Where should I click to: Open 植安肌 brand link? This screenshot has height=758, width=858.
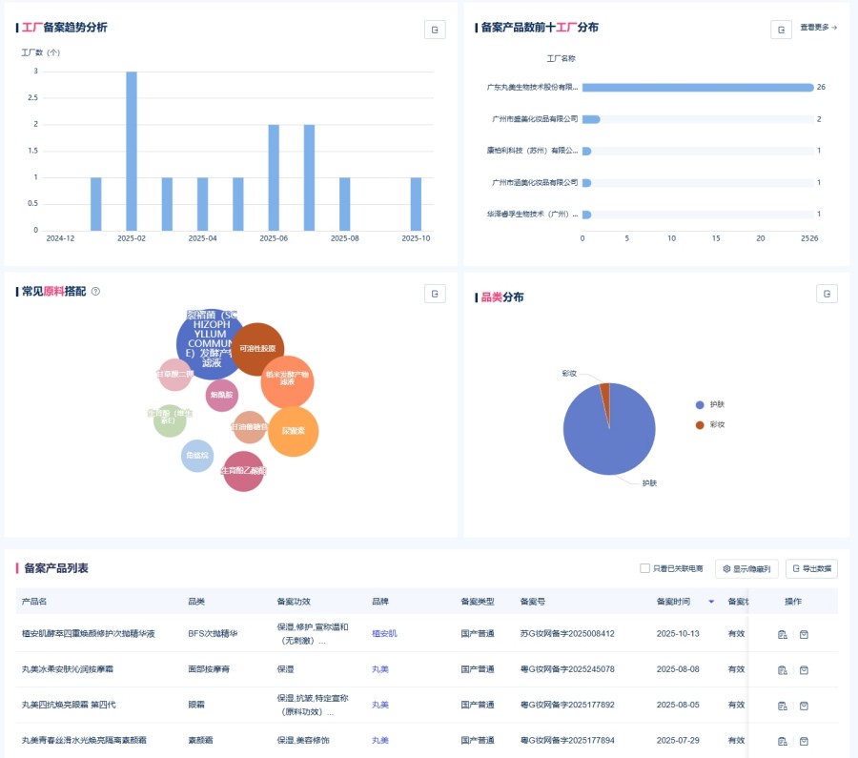pyautogui.click(x=384, y=634)
